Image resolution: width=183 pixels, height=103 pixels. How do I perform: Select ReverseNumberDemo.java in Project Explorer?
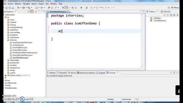click(22, 55)
